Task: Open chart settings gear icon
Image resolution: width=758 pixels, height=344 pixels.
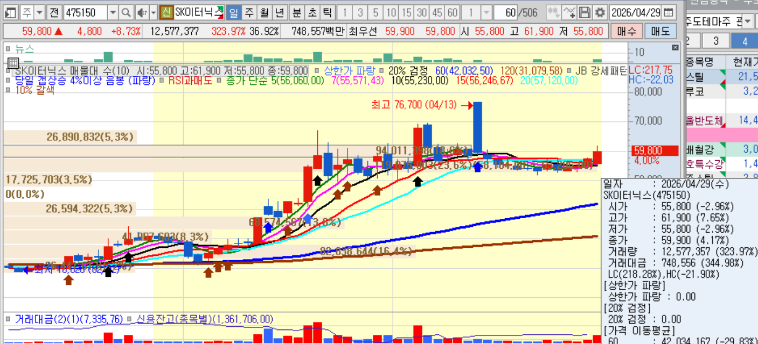Action: click(600, 12)
